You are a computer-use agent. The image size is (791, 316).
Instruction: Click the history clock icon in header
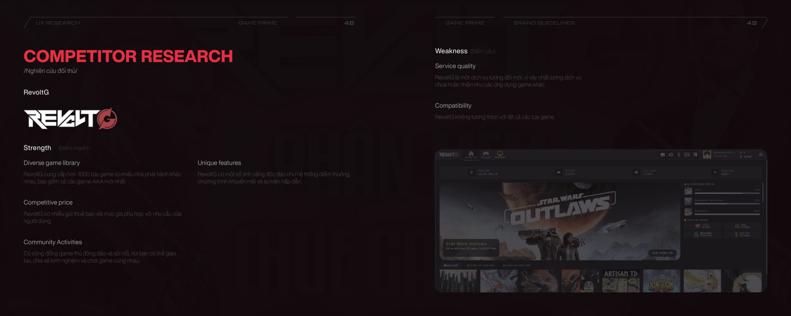(671, 155)
